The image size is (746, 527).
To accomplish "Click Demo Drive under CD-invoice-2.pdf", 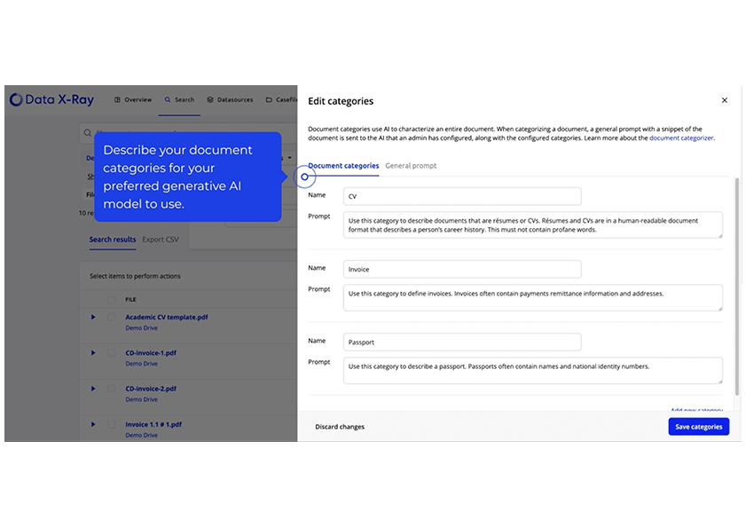I will [x=141, y=399].
